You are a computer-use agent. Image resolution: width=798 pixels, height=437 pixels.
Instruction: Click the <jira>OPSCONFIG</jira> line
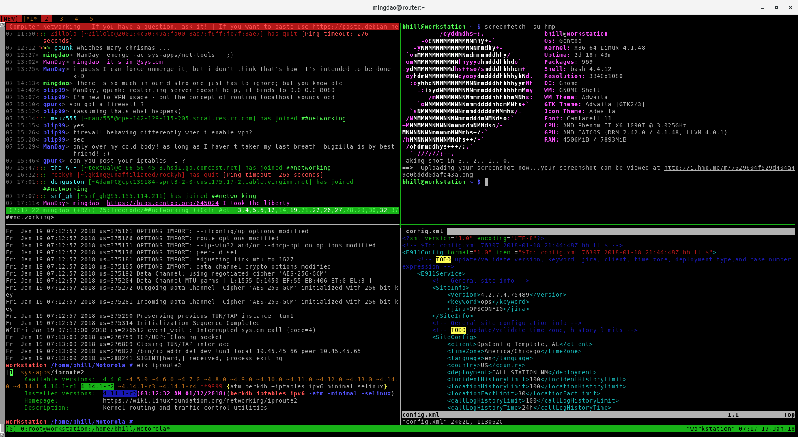point(488,309)
